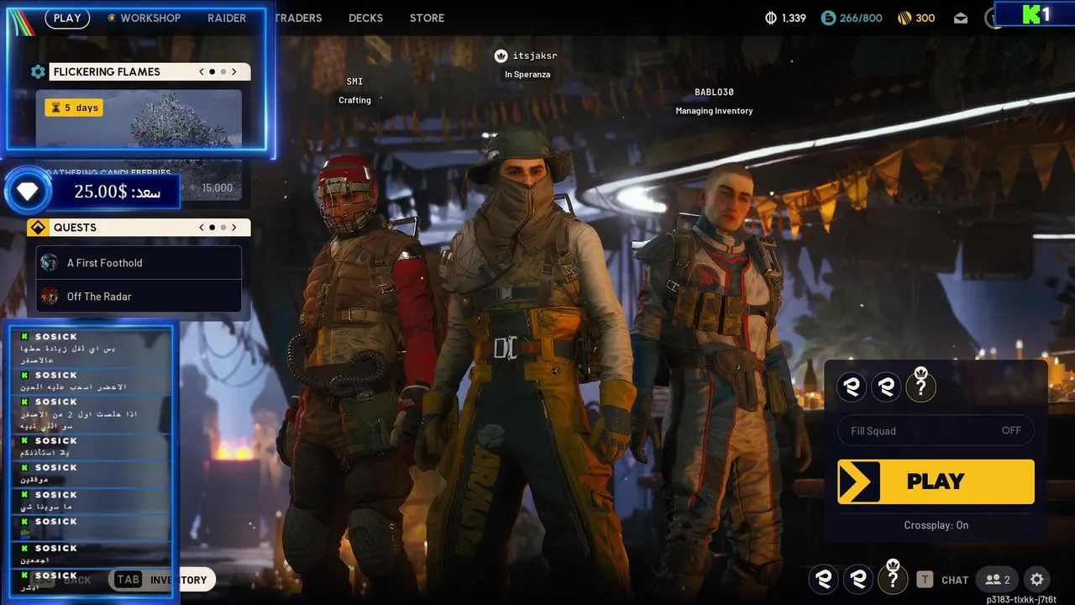Image resolution: width=1075 pixels, height=605 pixels.
Task: Open the settings gear in bottom bar
Action: click(1036, 579)
